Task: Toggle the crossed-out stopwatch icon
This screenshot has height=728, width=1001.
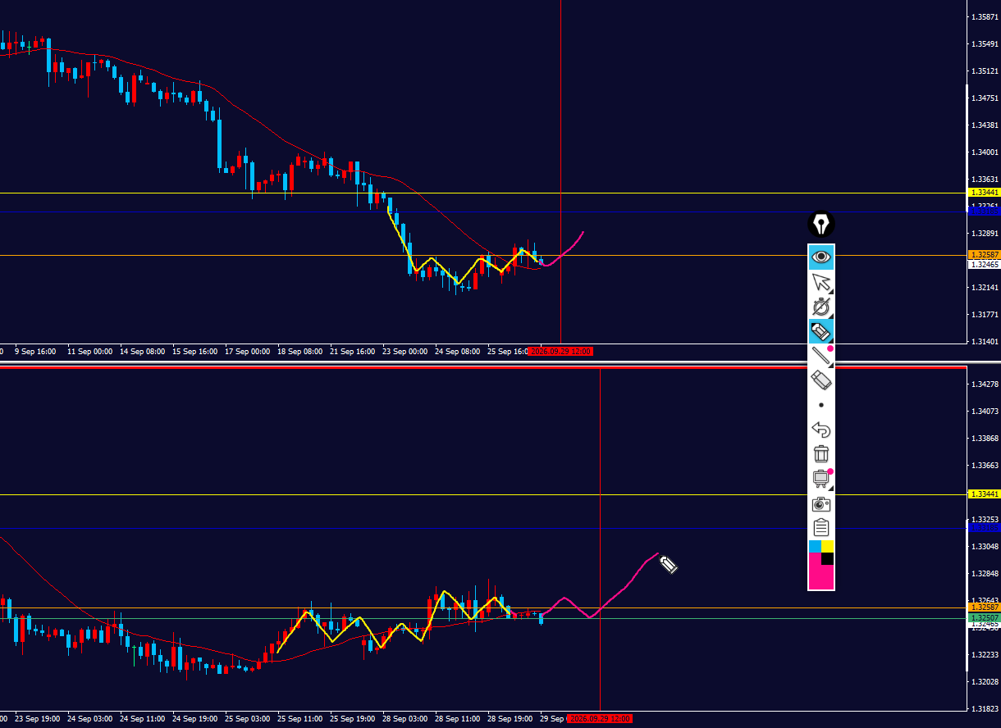Action: pos(821,307)
